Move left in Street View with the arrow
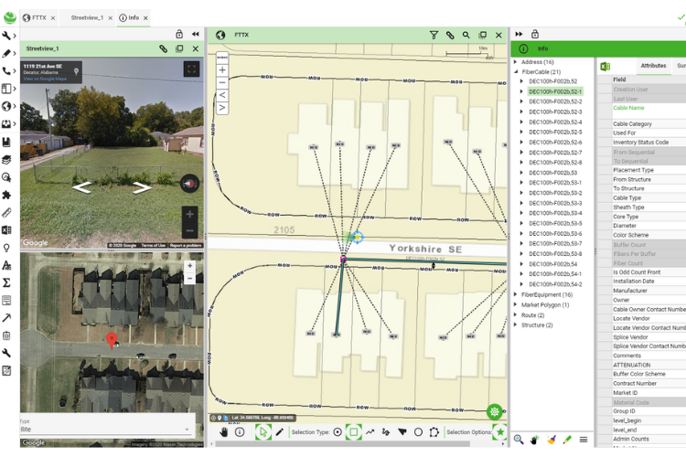The height and width of the screenshot is (457, 686). click(81, 187)
